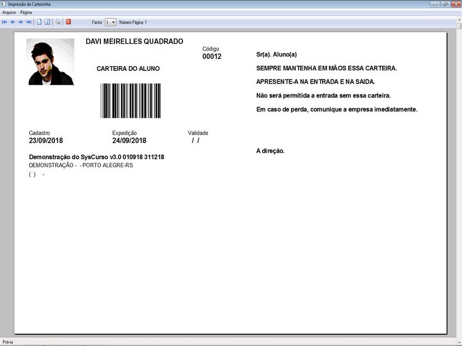This screenshot has height=346, width=462.
Task: Go to the previous page arrow
Action: [x=13, y=22]
